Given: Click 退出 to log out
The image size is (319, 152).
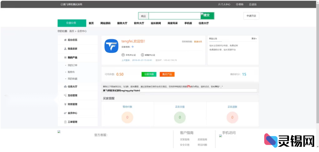Looking at the screenshot, I should [253, 4].
